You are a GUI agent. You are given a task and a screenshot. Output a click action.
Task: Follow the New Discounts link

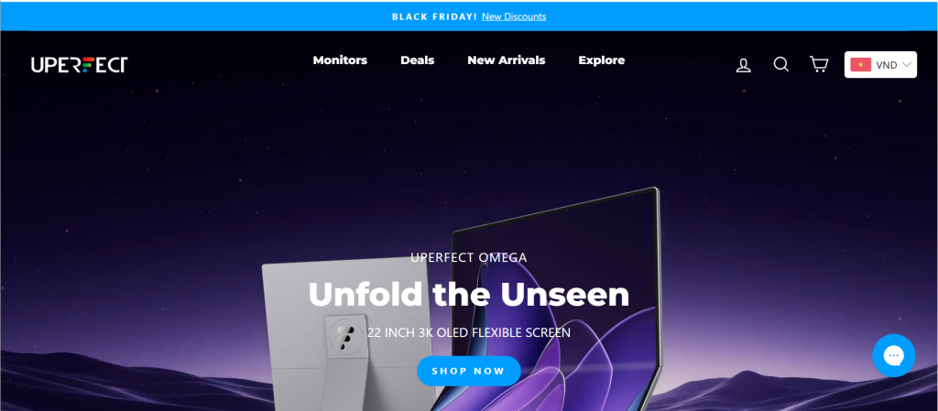tap(514, 16)
